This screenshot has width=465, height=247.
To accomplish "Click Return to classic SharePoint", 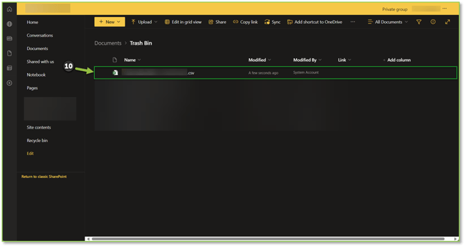I will (x=44, y=177).
